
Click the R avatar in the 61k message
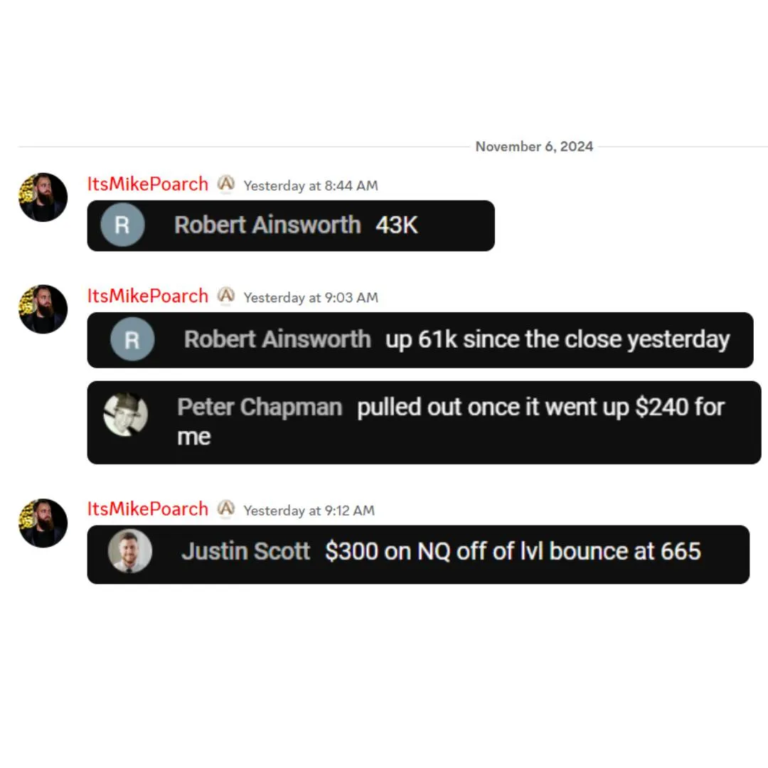click(132, 339)
